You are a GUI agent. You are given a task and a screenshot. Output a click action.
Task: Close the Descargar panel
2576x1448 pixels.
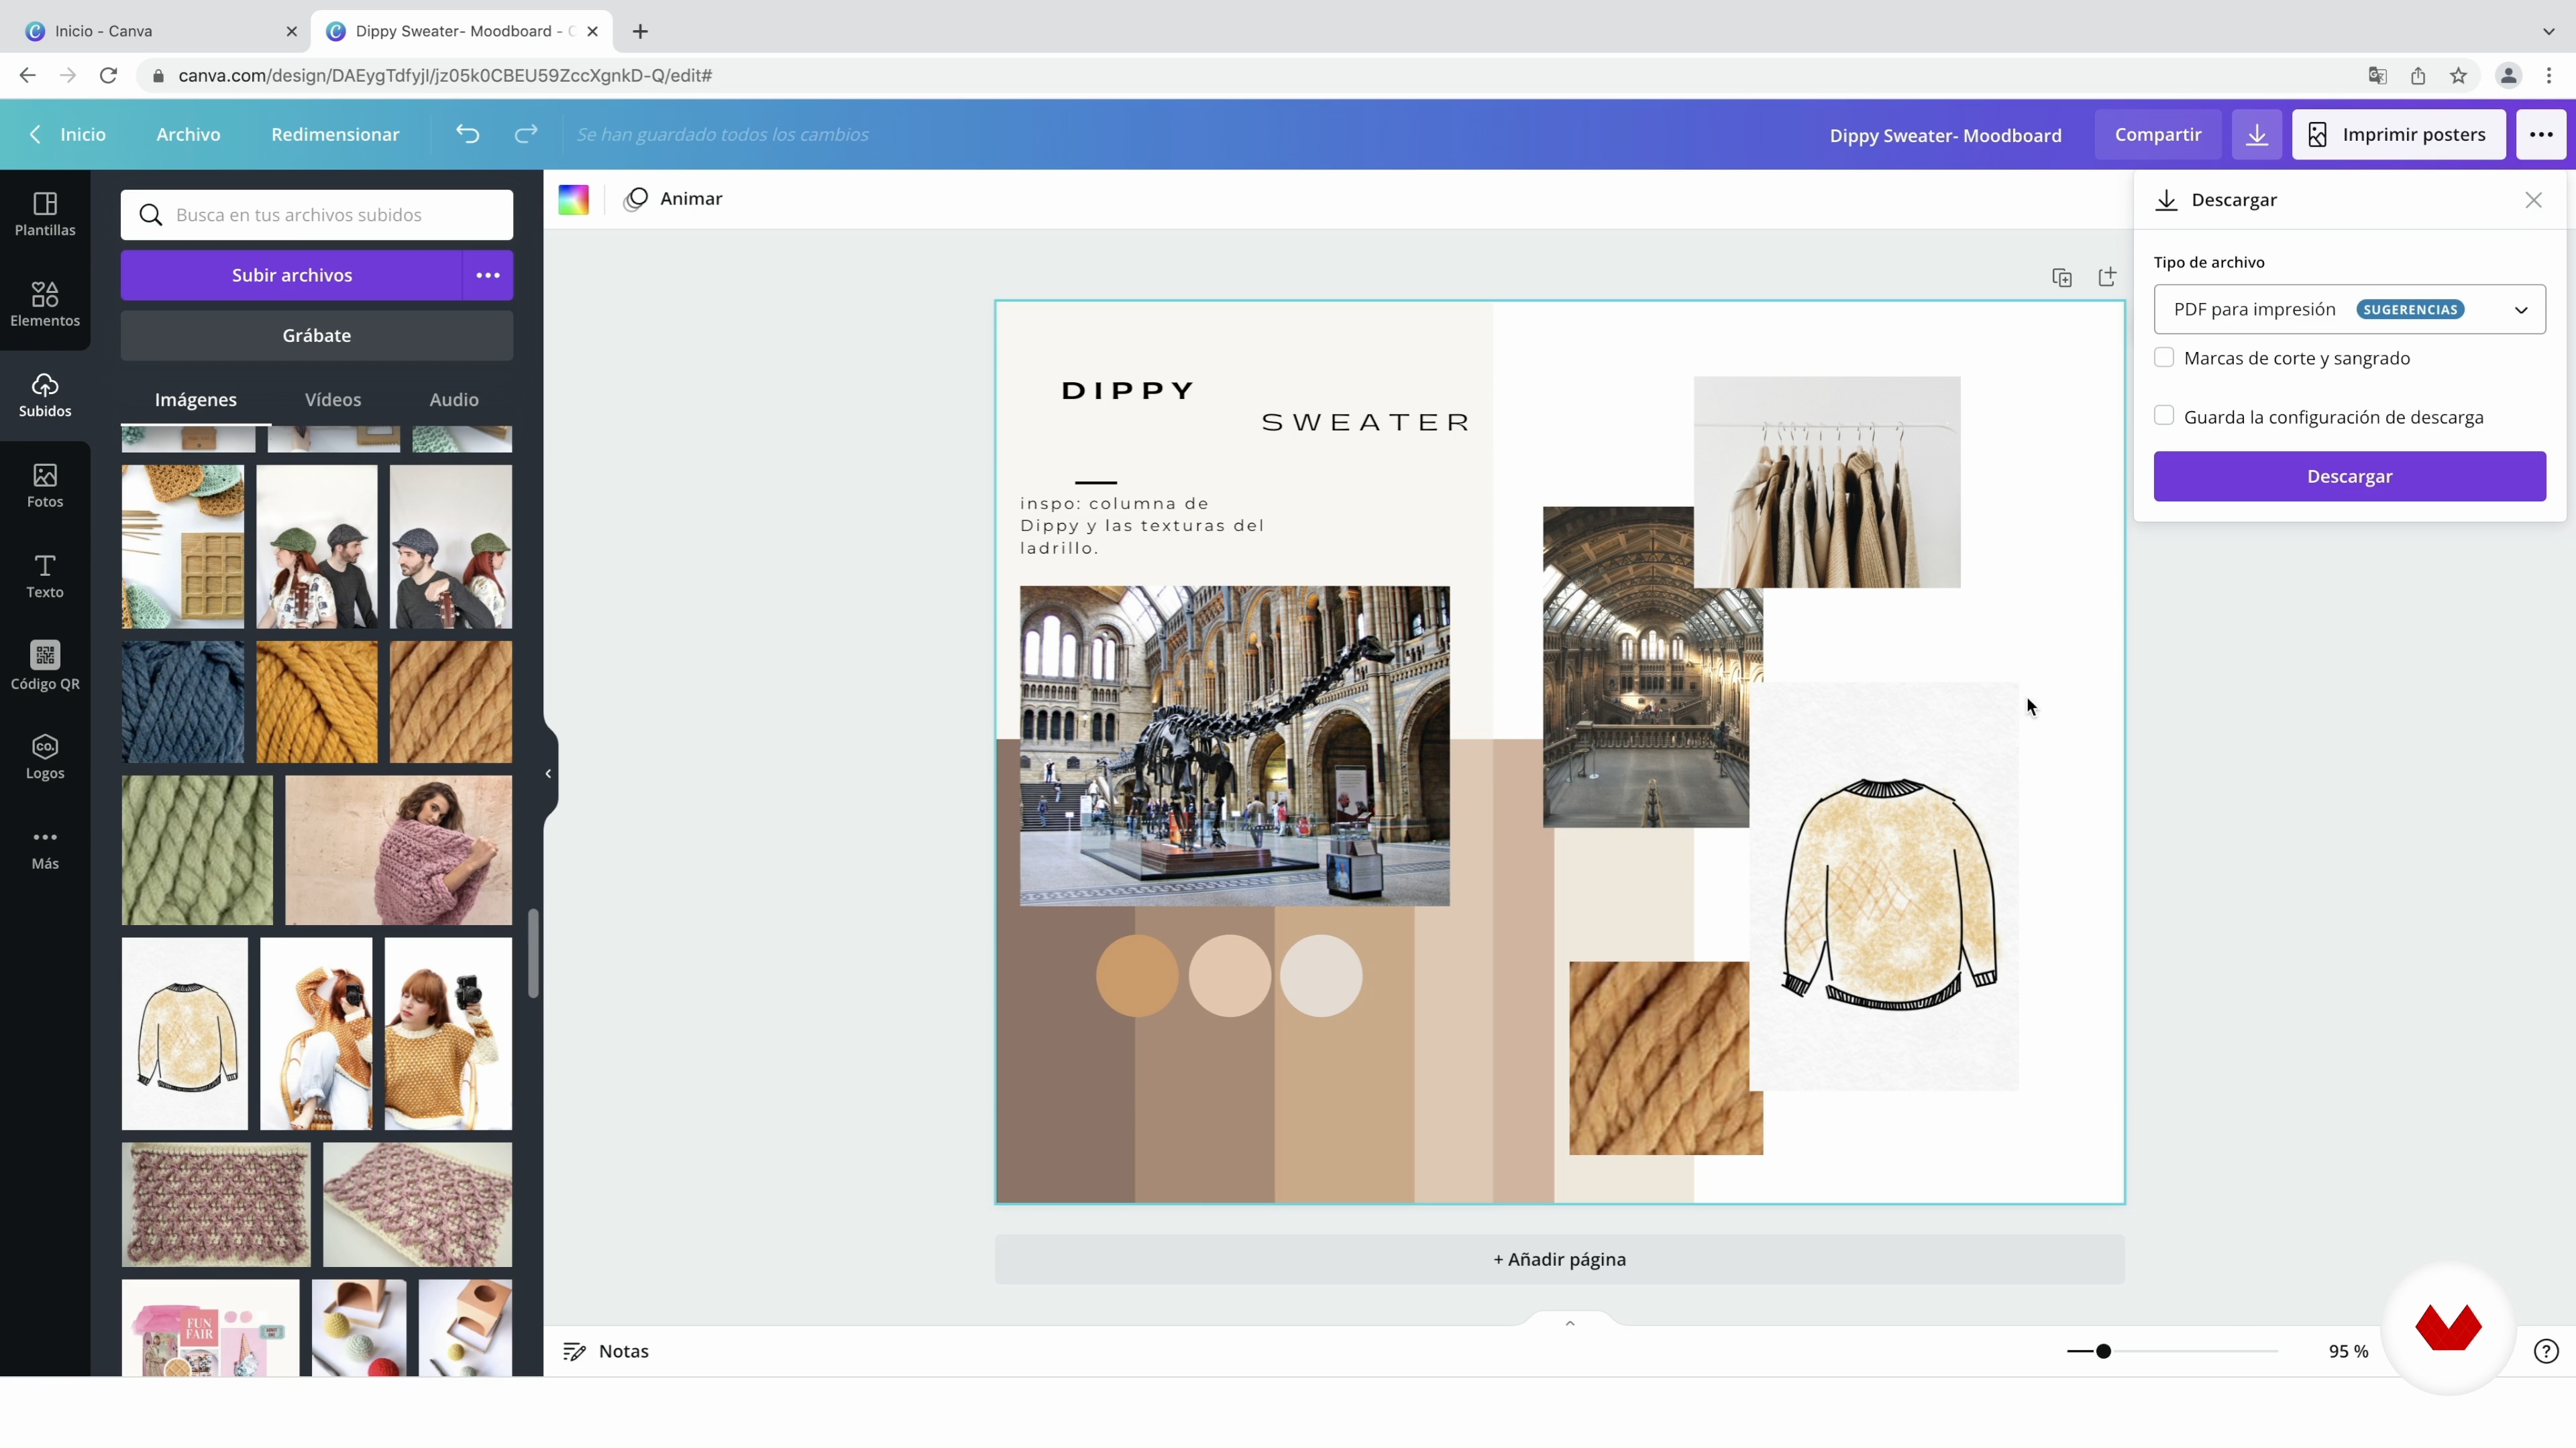pos(2533,200)
